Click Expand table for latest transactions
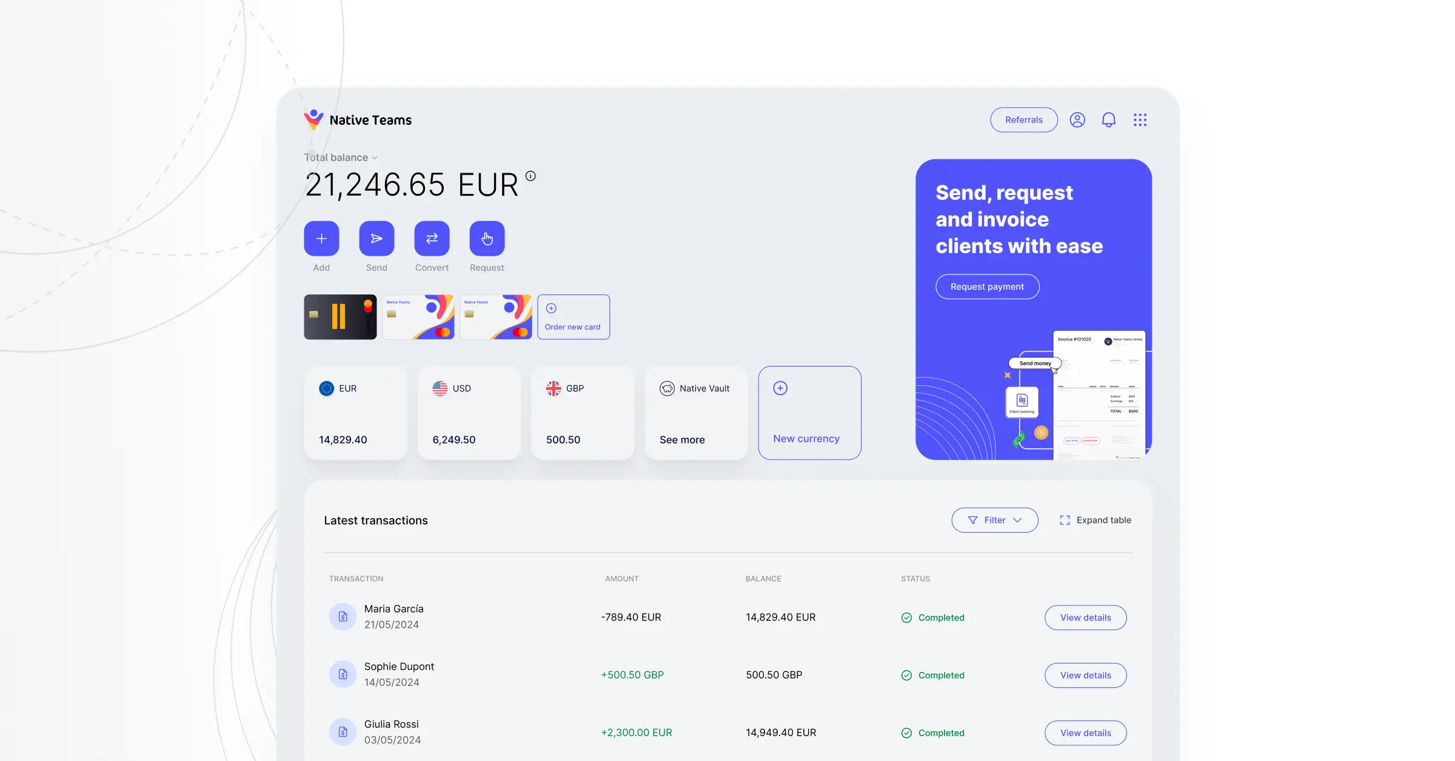 (1095, 520)
